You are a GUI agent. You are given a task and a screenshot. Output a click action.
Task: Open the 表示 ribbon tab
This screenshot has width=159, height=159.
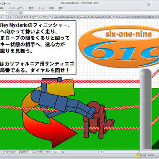point(61,8)
